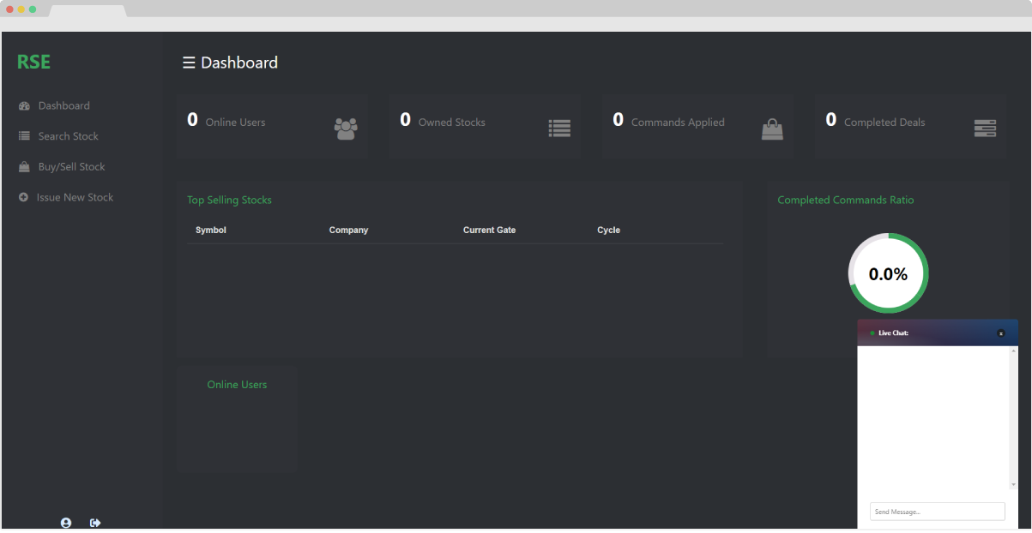Click the live chat scrollbar up arrow
The image size is (1032, 533).
click(x=1014, y=350)
